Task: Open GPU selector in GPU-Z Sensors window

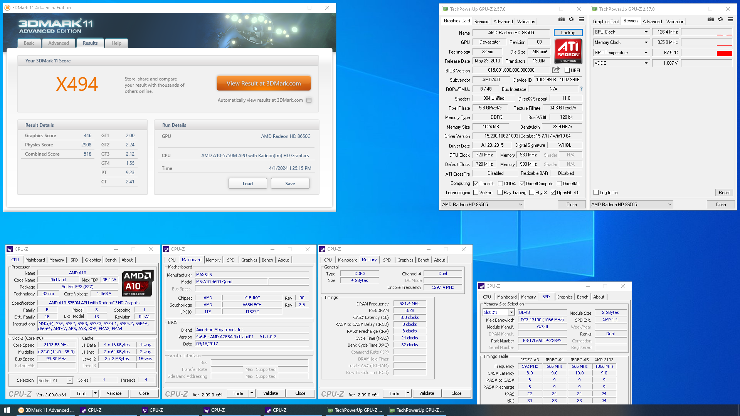Action: tap(631, 205)
